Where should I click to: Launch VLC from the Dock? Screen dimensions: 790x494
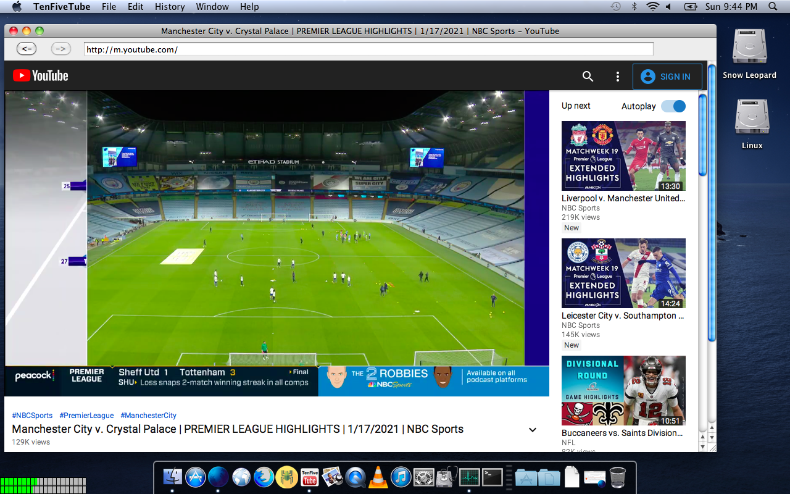[x=378, y=477]
